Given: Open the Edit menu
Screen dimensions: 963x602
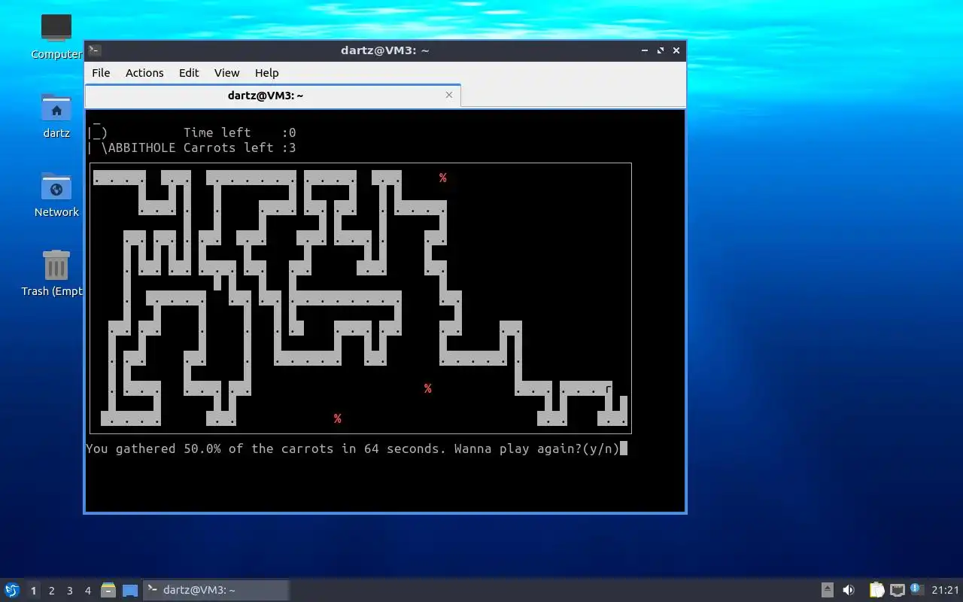Looking at the screenshot, I should click(x=189, y=73).
